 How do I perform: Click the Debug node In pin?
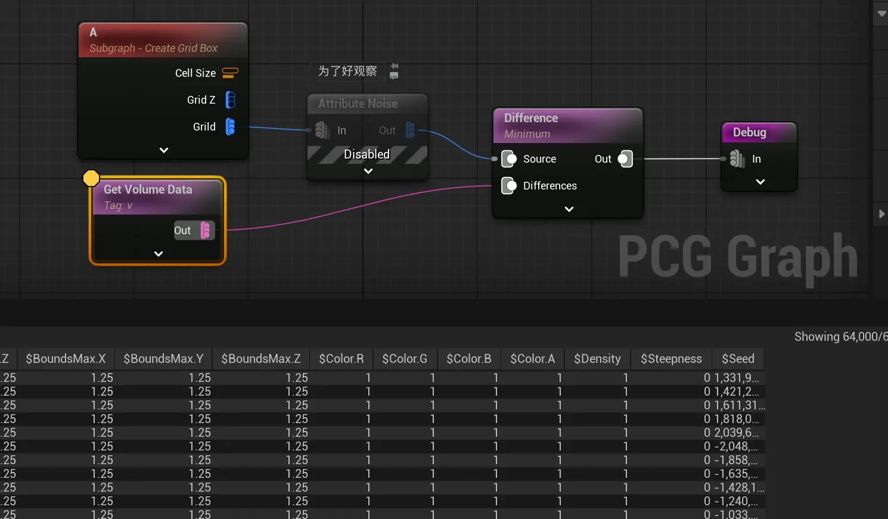click(737, 159)
